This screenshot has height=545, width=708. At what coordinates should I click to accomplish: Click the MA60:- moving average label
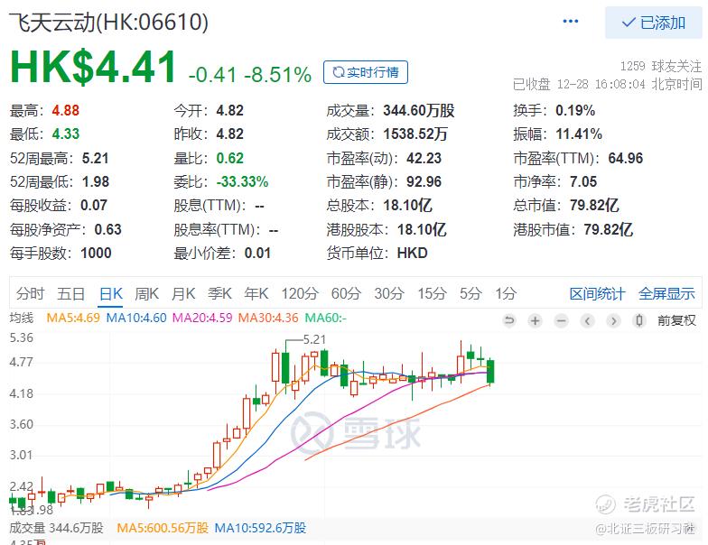click(x=325, y=318)
